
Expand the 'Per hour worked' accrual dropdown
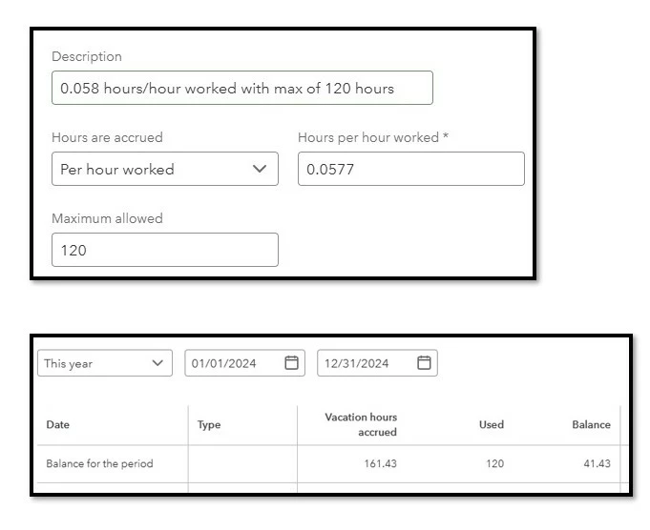[x=165, y=169]
